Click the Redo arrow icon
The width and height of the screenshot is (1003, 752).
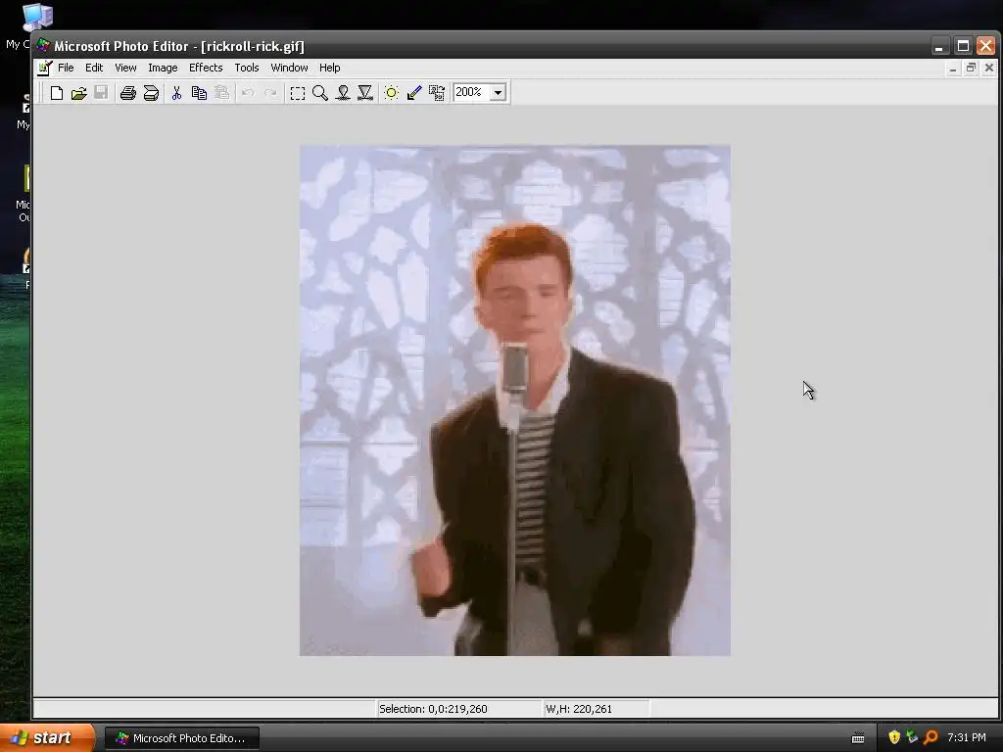tap(270, 93)
